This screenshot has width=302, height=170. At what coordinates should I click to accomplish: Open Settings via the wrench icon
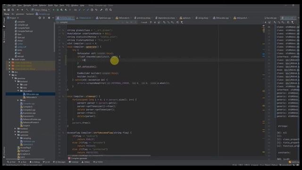tap(101, 10)
